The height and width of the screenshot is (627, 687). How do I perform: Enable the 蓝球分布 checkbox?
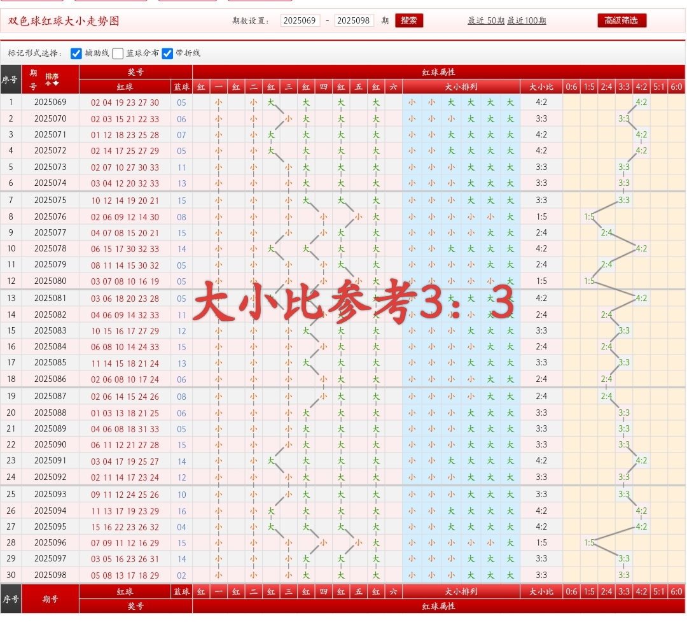click(118, 53)
